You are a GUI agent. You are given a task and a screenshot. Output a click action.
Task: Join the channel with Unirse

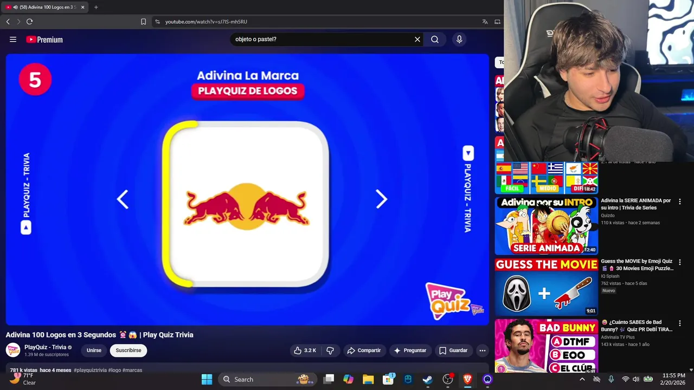(94, 350)
